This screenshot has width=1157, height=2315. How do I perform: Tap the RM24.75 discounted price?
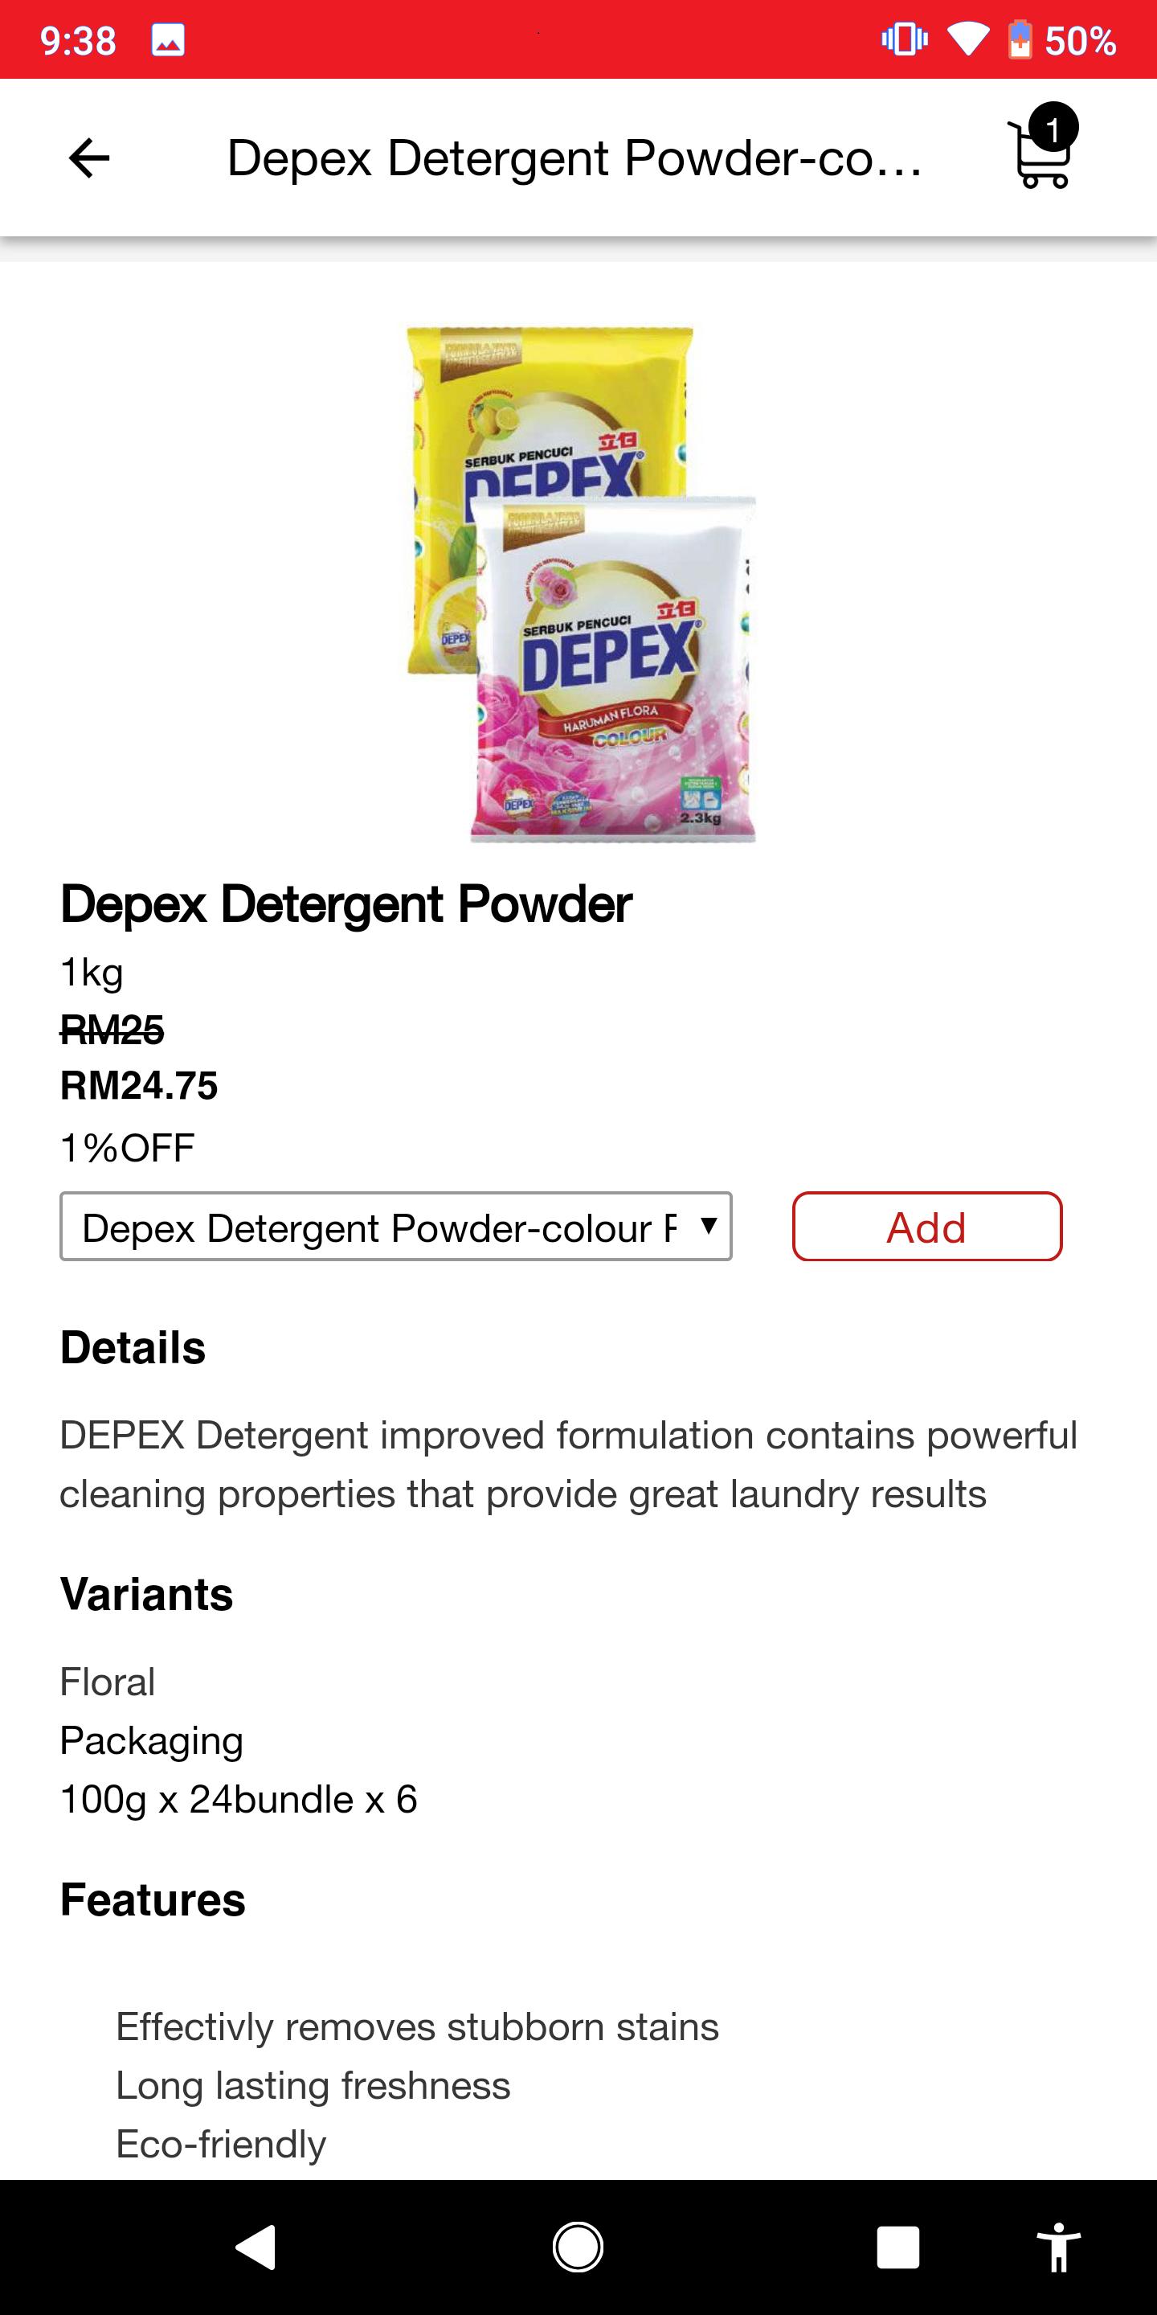coord(139,1086)
